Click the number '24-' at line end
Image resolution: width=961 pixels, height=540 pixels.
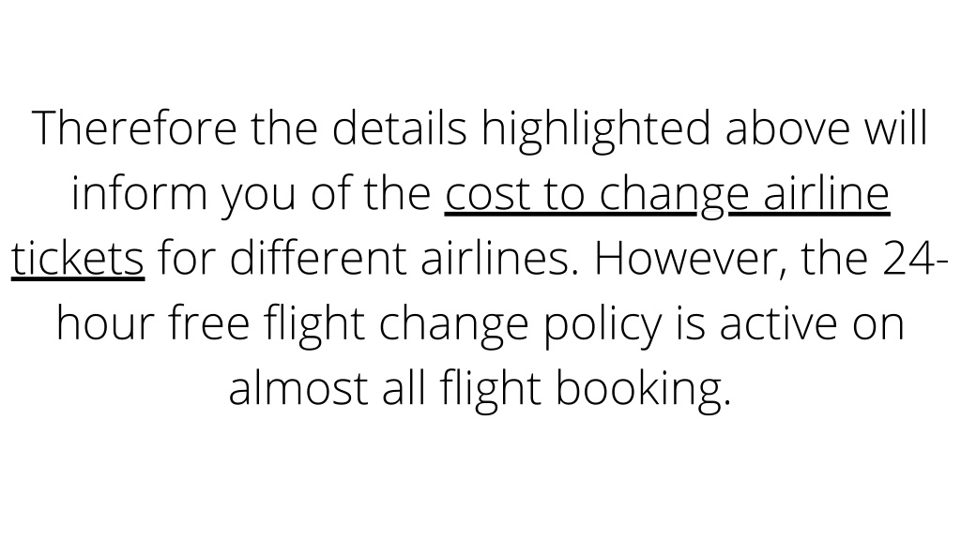pos(916,259)
